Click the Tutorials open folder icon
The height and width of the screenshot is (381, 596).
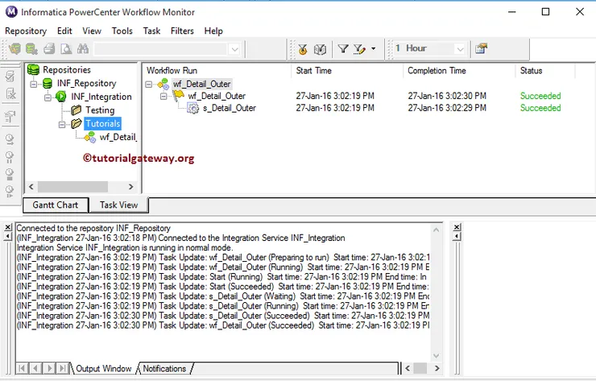coord(77,123)
